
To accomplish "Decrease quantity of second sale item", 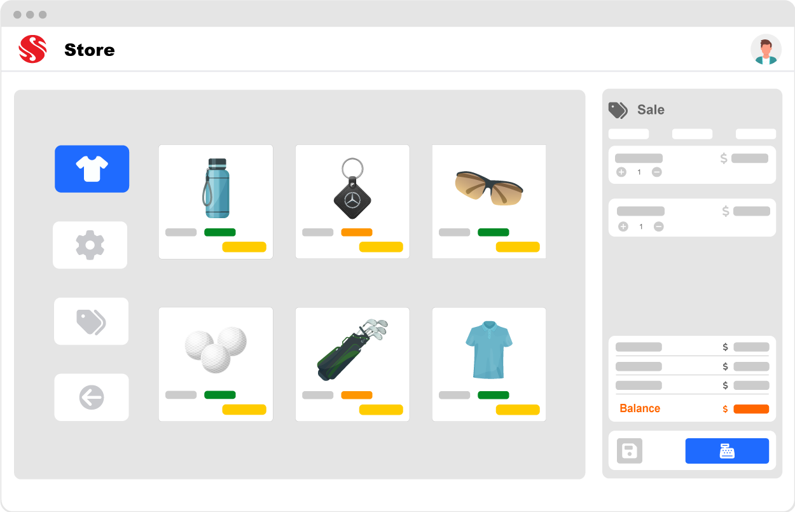I will click(659, 226).
